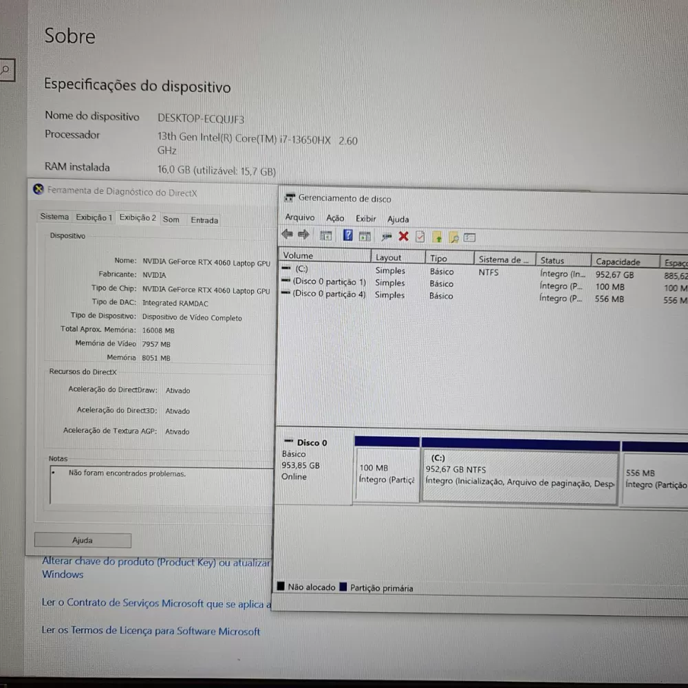Click the NTFS file system cell

[x=488, y=272]
